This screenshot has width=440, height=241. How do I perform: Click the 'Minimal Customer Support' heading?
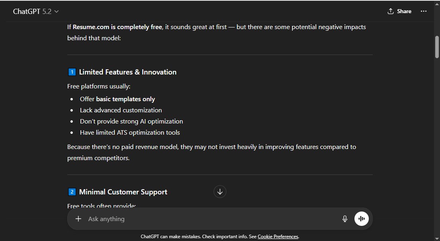123,192
